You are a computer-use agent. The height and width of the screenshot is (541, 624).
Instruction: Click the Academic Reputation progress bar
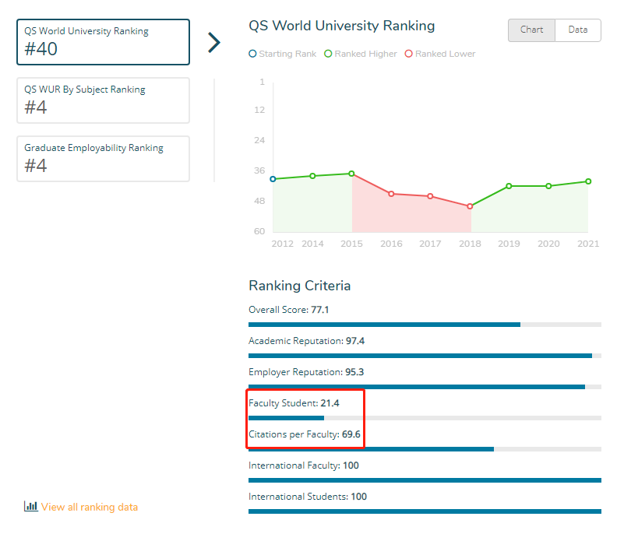(x=425, y=356)
